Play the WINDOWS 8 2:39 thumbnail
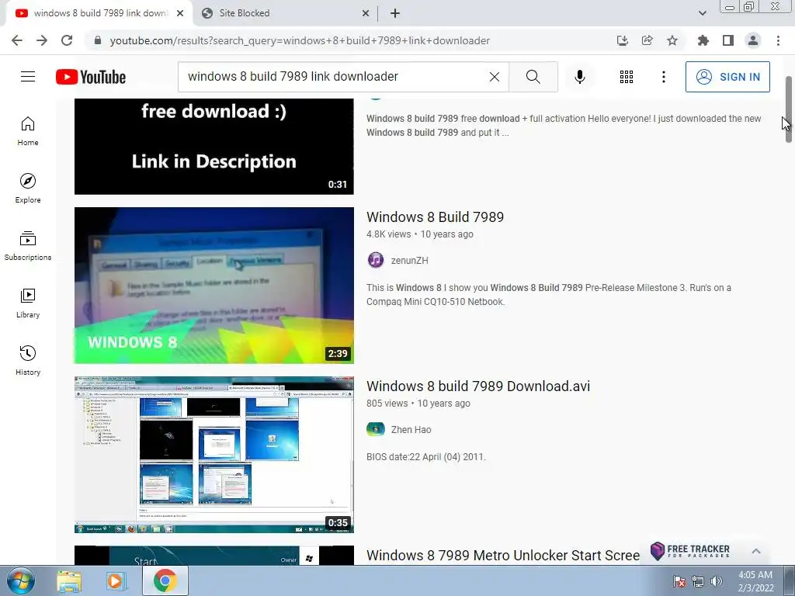Image resolution: width=795 pixels, height=596 pixels. [214, 286]
